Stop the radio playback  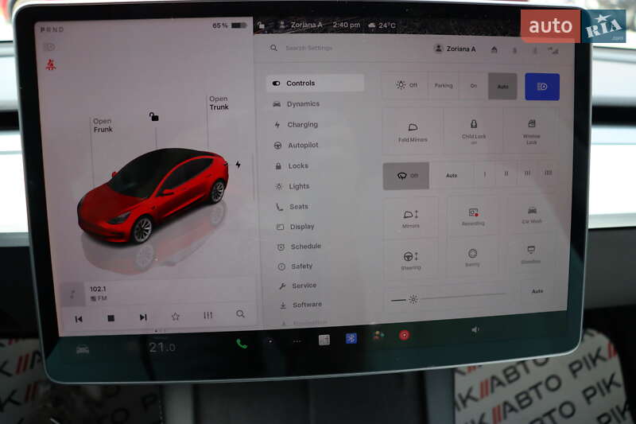tap(111, 318)
